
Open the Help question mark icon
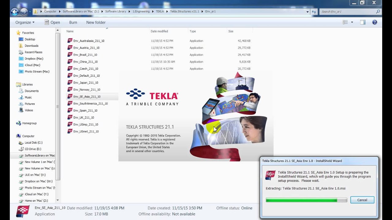click(375, 22)
